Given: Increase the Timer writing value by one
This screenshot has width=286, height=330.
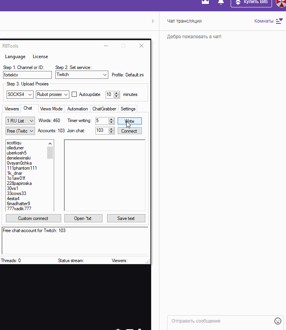Looking at the screenshot, I should [111, 119].
